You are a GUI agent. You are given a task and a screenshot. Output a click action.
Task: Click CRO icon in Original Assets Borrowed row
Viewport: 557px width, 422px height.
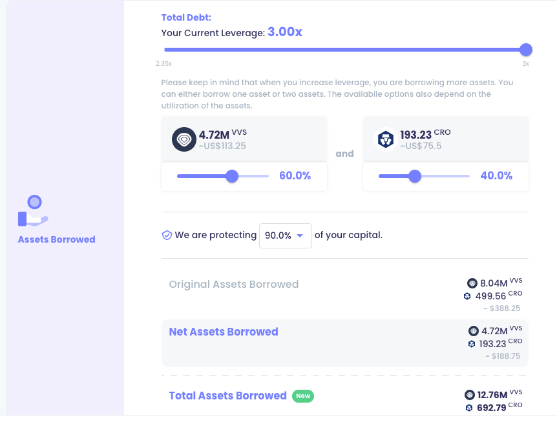(467, 296)
